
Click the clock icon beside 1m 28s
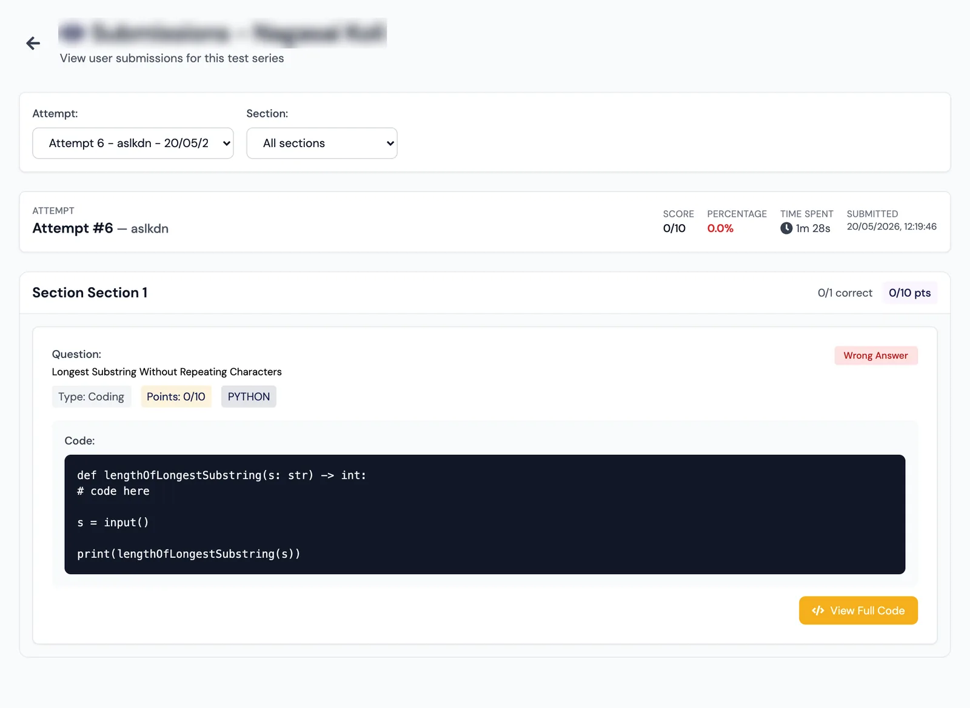(x=786, y=228)
